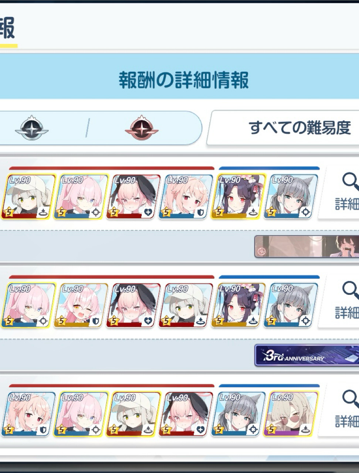The height and width of the screenshot is (473, 359).
Task: Open the すべての難易度 difficulty filter
Action: coord(283,128)
